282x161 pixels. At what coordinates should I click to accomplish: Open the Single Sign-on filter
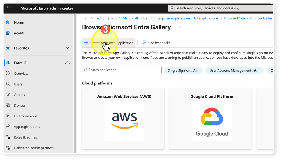click(183, 70)
